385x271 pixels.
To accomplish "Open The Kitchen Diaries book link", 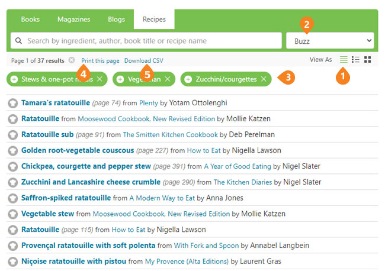I will pyautogui.click(x=243, y=182).
